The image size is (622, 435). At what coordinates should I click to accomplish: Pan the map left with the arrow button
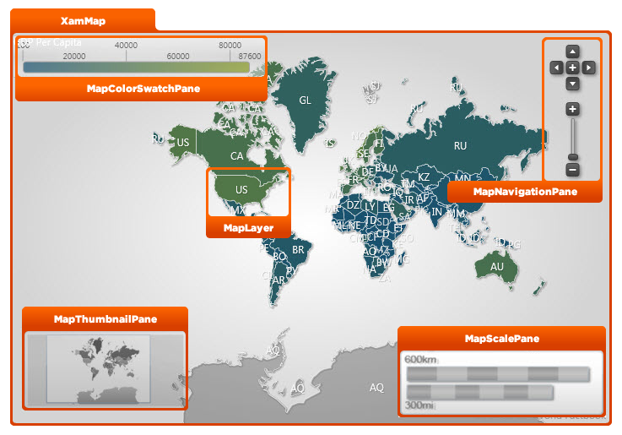click(x=556, y=68)
